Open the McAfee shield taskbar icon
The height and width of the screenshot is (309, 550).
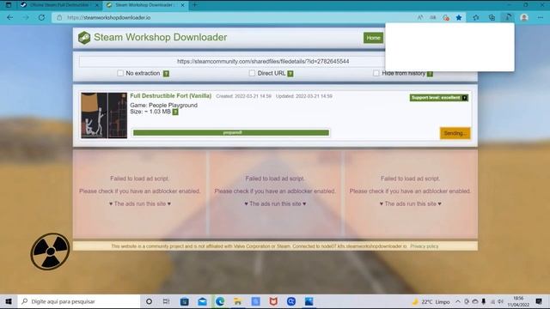(273, 301)
